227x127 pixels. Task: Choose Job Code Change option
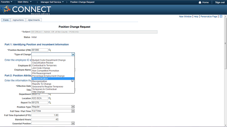tap(53, 68)
